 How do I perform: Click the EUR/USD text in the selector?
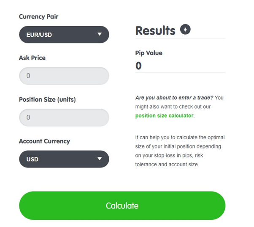coord(39,35)
